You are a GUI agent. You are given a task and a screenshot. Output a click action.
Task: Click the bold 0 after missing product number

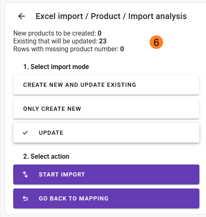(122, 49)
